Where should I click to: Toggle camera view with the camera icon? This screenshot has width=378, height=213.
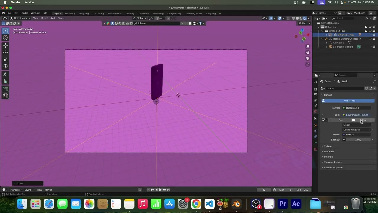[x=307, y=59]
